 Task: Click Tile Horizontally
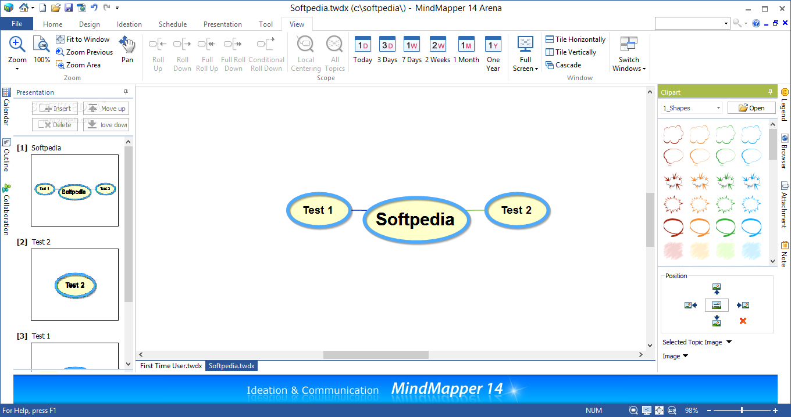576,39
